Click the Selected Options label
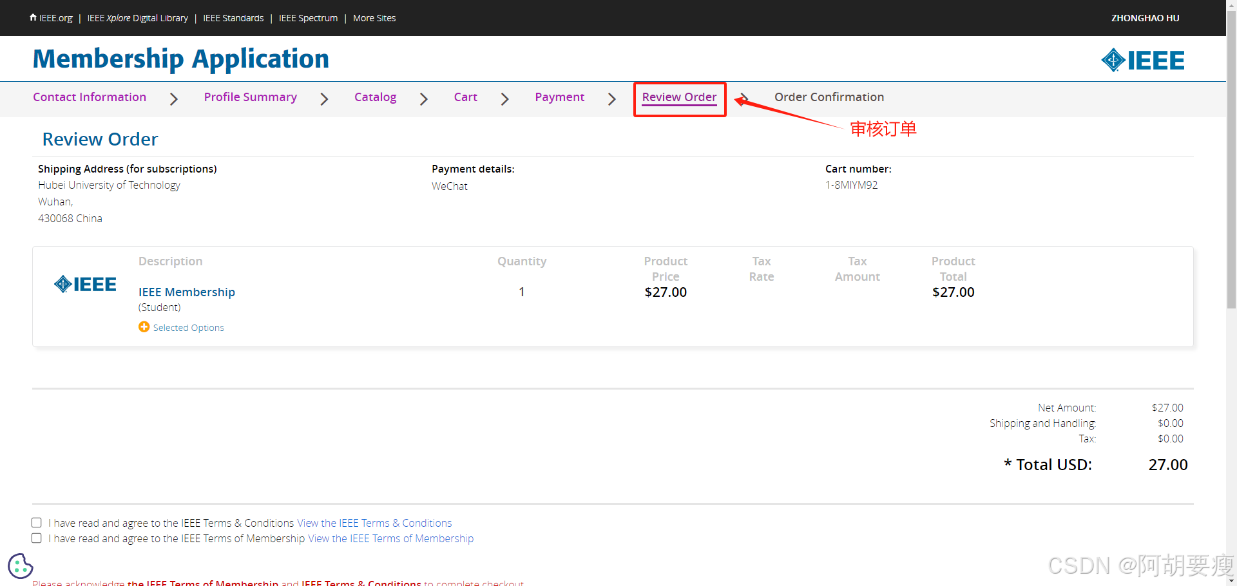 point(189,328)
